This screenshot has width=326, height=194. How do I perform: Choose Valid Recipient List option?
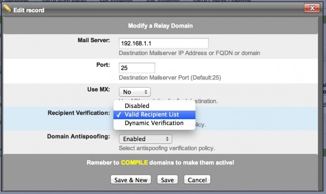(x=154, y=115)
